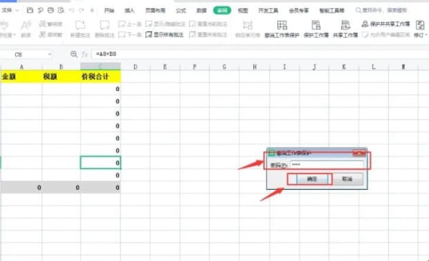Switch to the 智能工具箱 smart toolbox tab

tap(331, 10)
